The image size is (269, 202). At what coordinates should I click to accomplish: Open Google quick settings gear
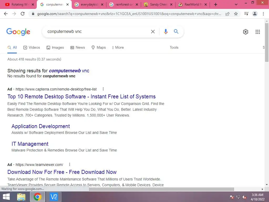point(246,32)
